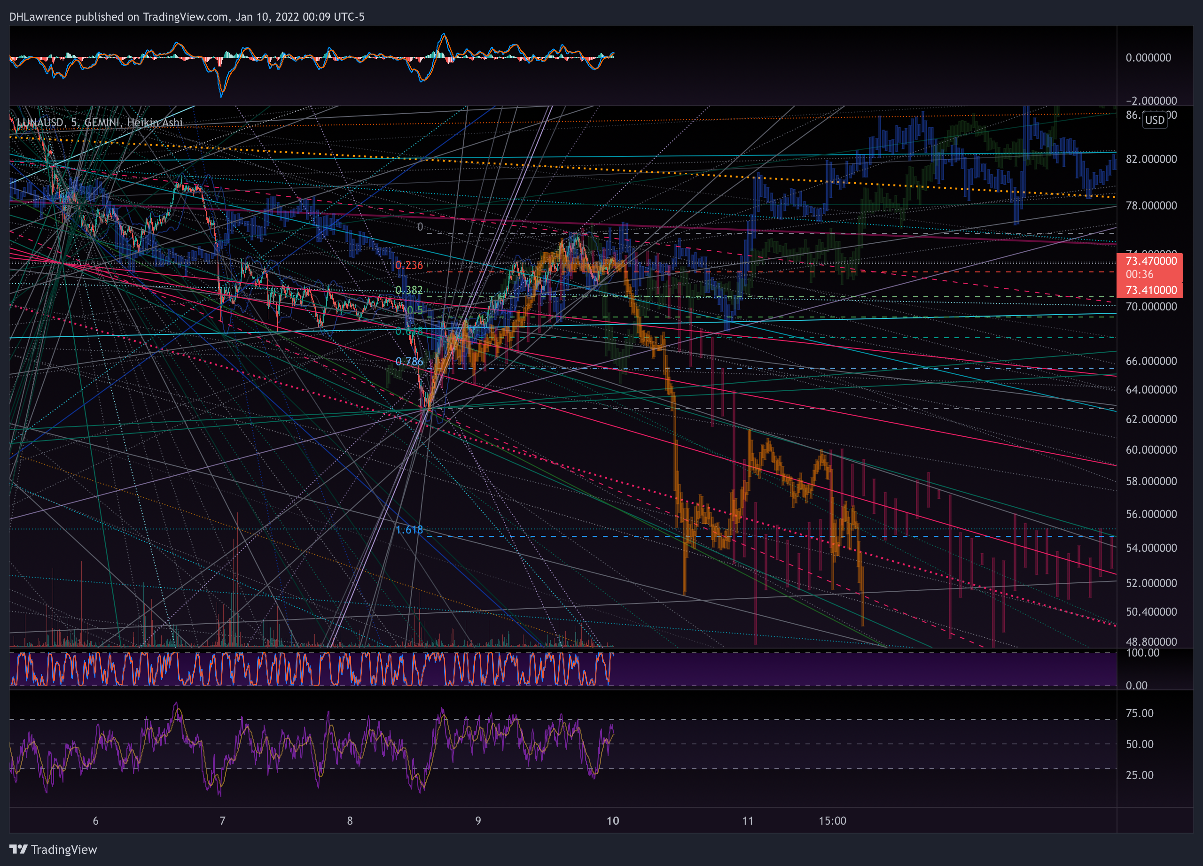This screenshot has width=1203, height=866.
Task: Click the −2.000000 oscillator axis value
Action: click(1151, 101)
